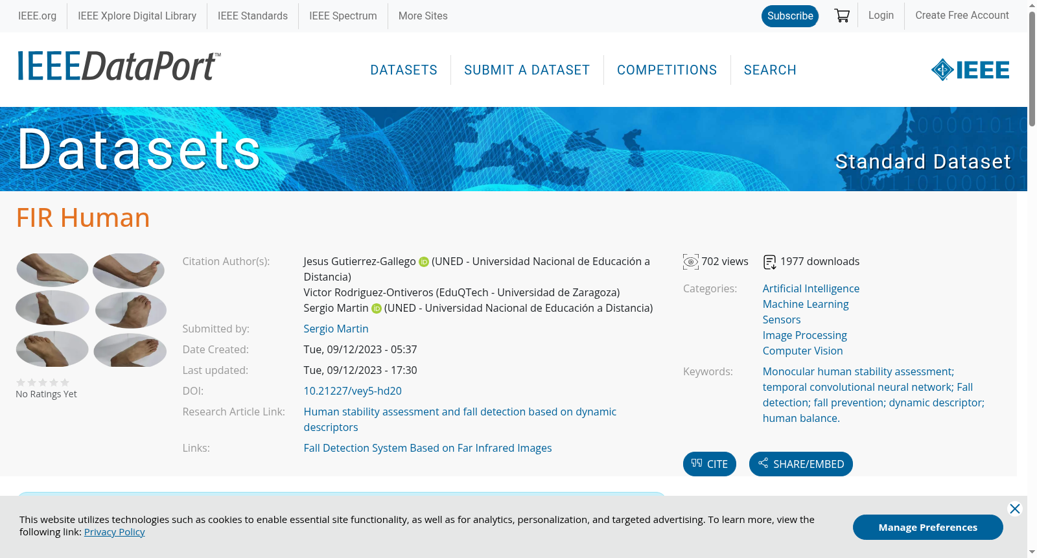Click the CITE button
Viewport: 1037px width, 558px height.
coord(710,464)
